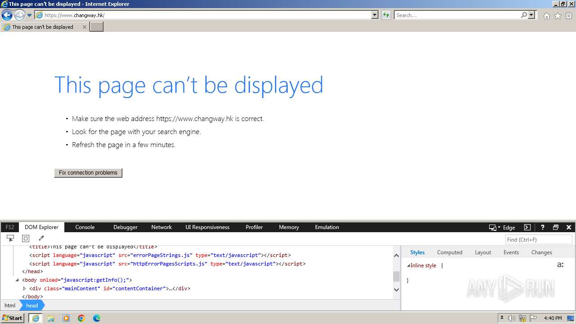Toggle display of DOM element highlight boxes
Screen dimensions: 576x324
26,238
